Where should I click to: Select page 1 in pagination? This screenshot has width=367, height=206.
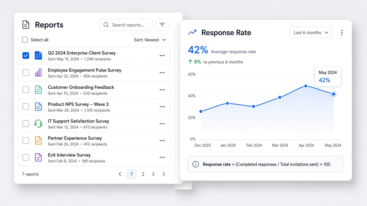coord(132,174)
